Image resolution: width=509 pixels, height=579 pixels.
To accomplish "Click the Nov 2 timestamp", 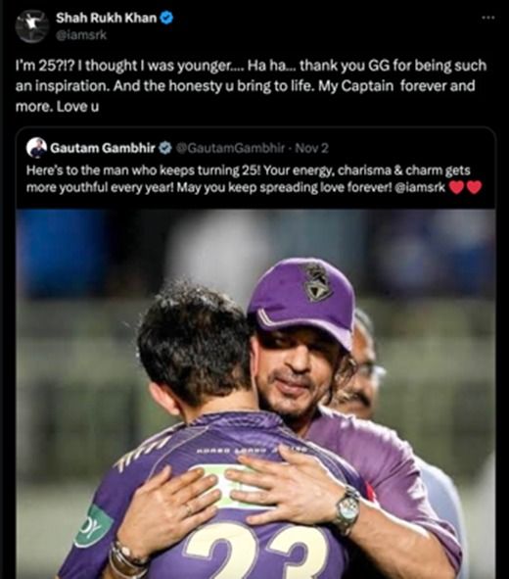I will pyautogui.click(x=311, y=148).
